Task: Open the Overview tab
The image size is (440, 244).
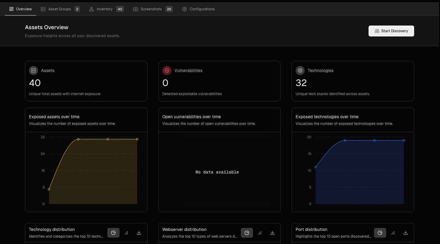Action: [x=21, y=9]
